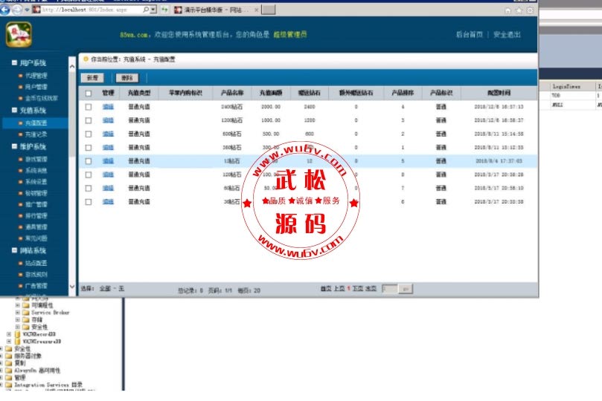Go to 首页 first page link
The height and width of the screenshot is (401, 602).
[326, 288]
